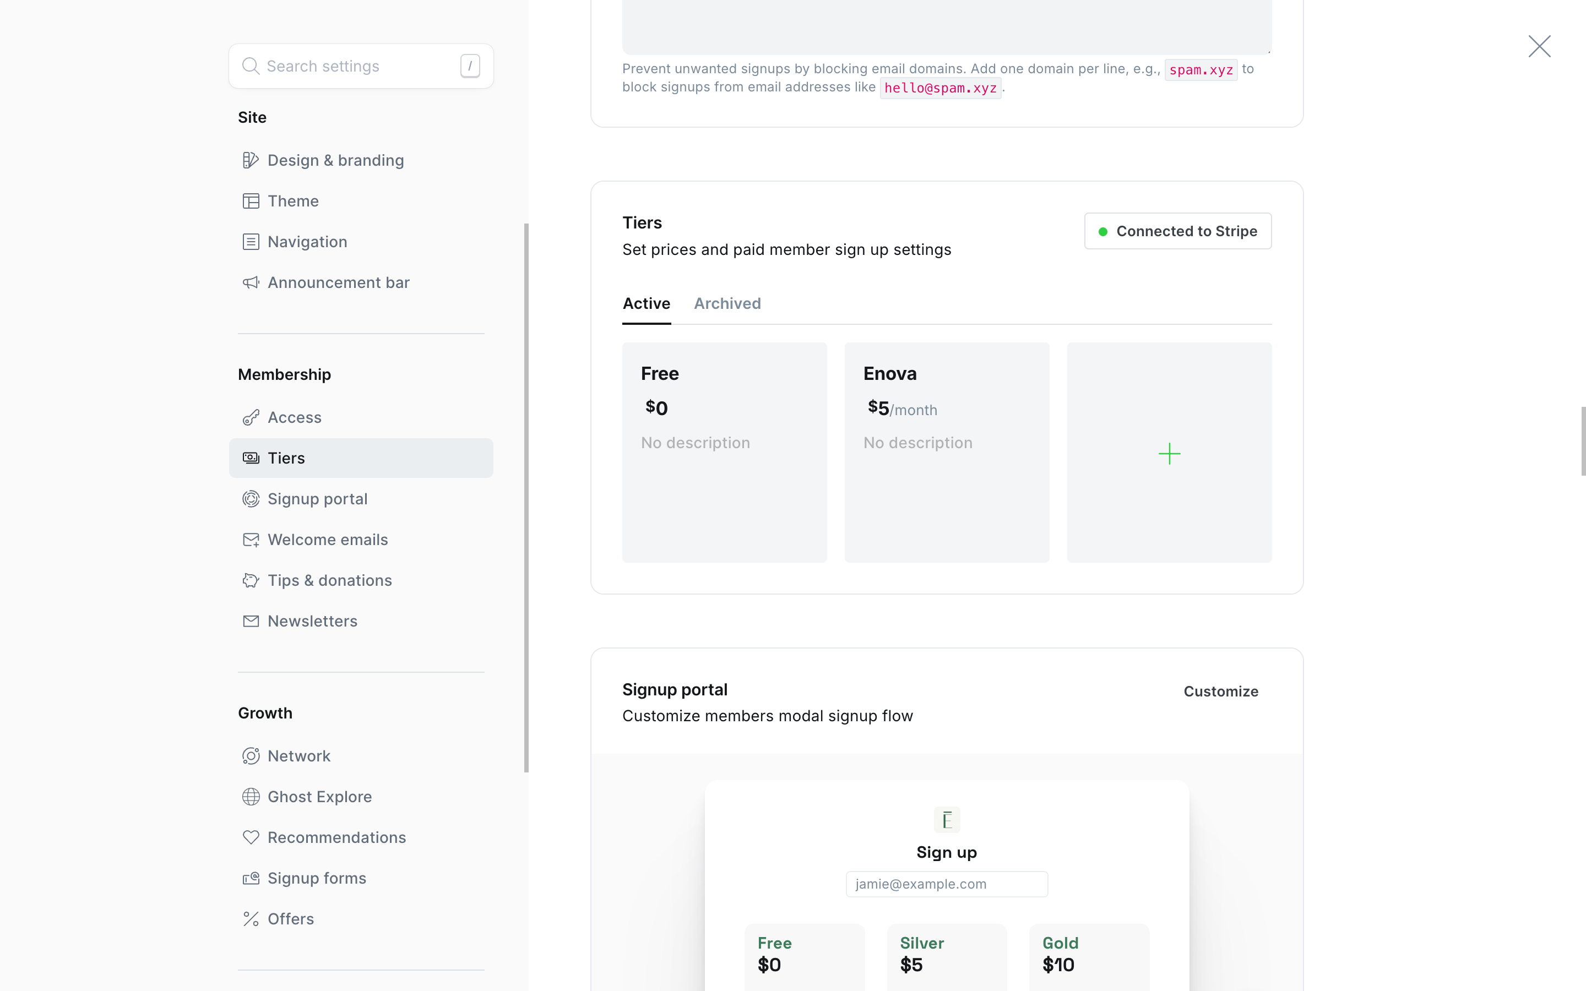
Task: Click the Design & branding brush icon
Action: click(x=251, y=161)
